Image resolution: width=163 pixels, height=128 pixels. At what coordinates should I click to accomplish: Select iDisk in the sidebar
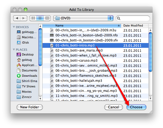click(26, 42)
